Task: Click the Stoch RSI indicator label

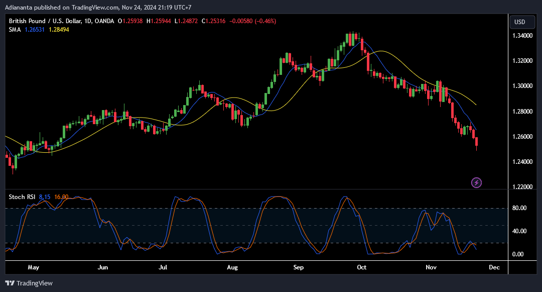Action: pyautogui.click(x=22, y=197)
